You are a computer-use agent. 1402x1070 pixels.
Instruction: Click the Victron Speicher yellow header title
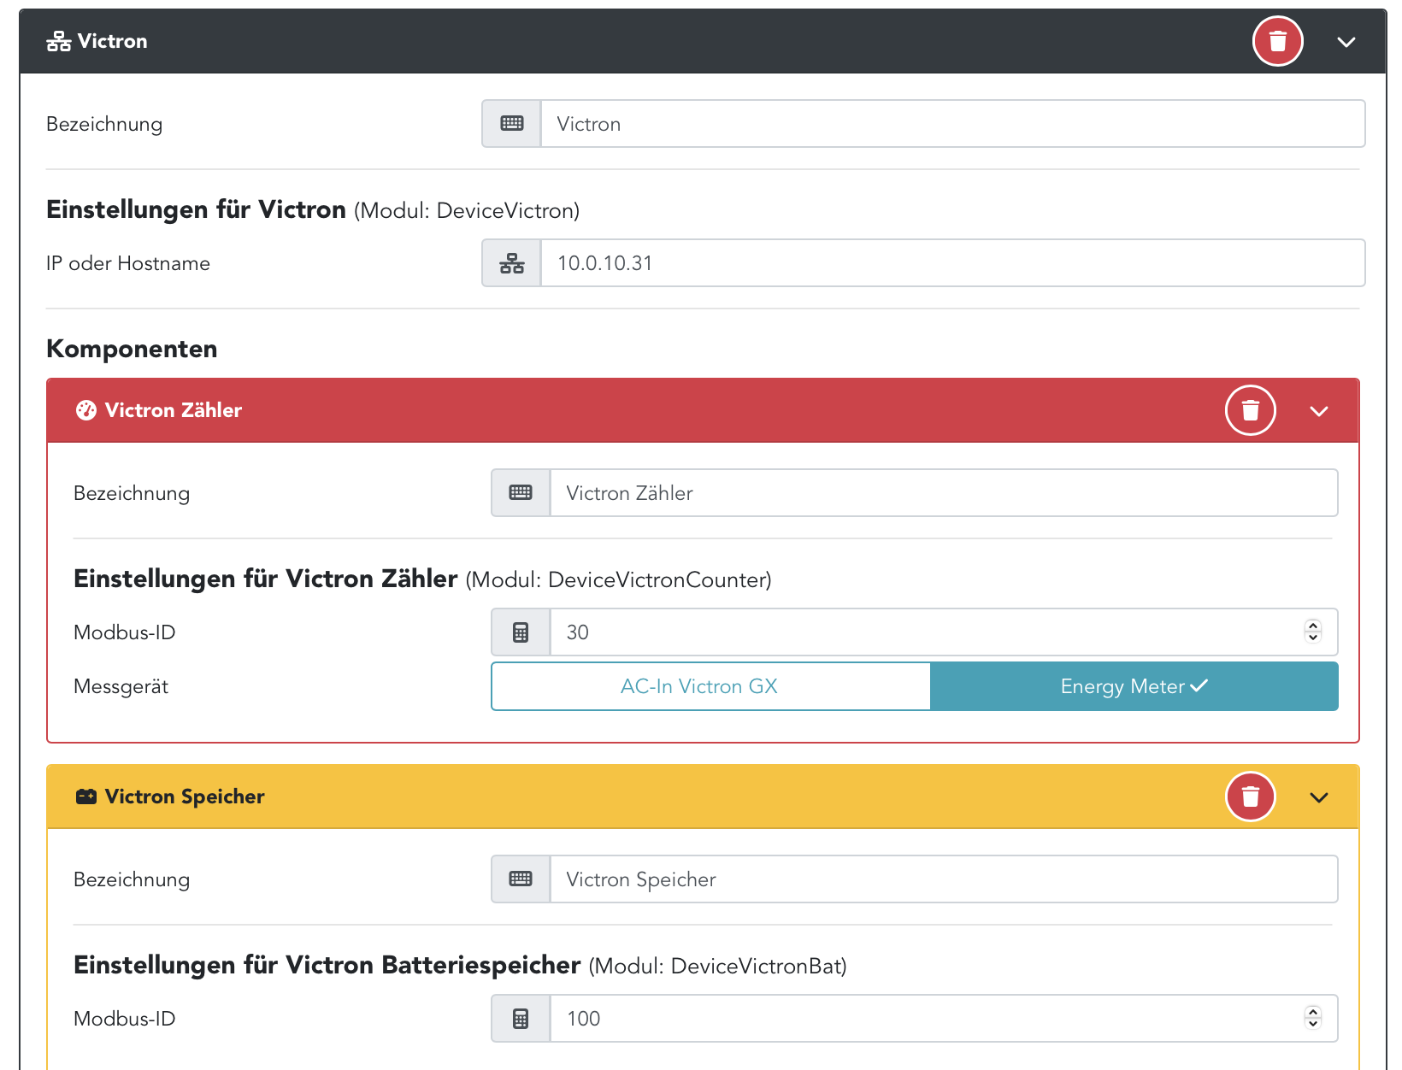(x=184, y=797)
